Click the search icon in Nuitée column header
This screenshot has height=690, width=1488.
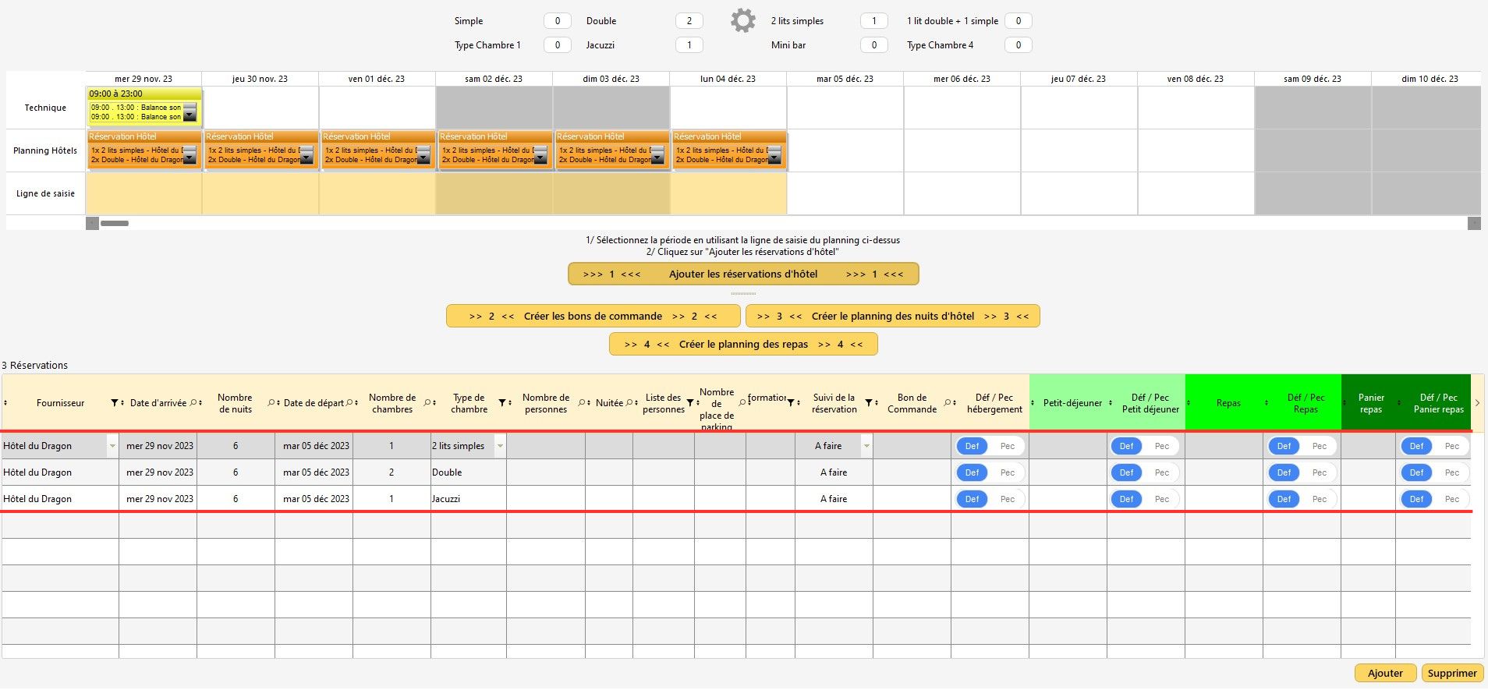click(x=629, y=403)
